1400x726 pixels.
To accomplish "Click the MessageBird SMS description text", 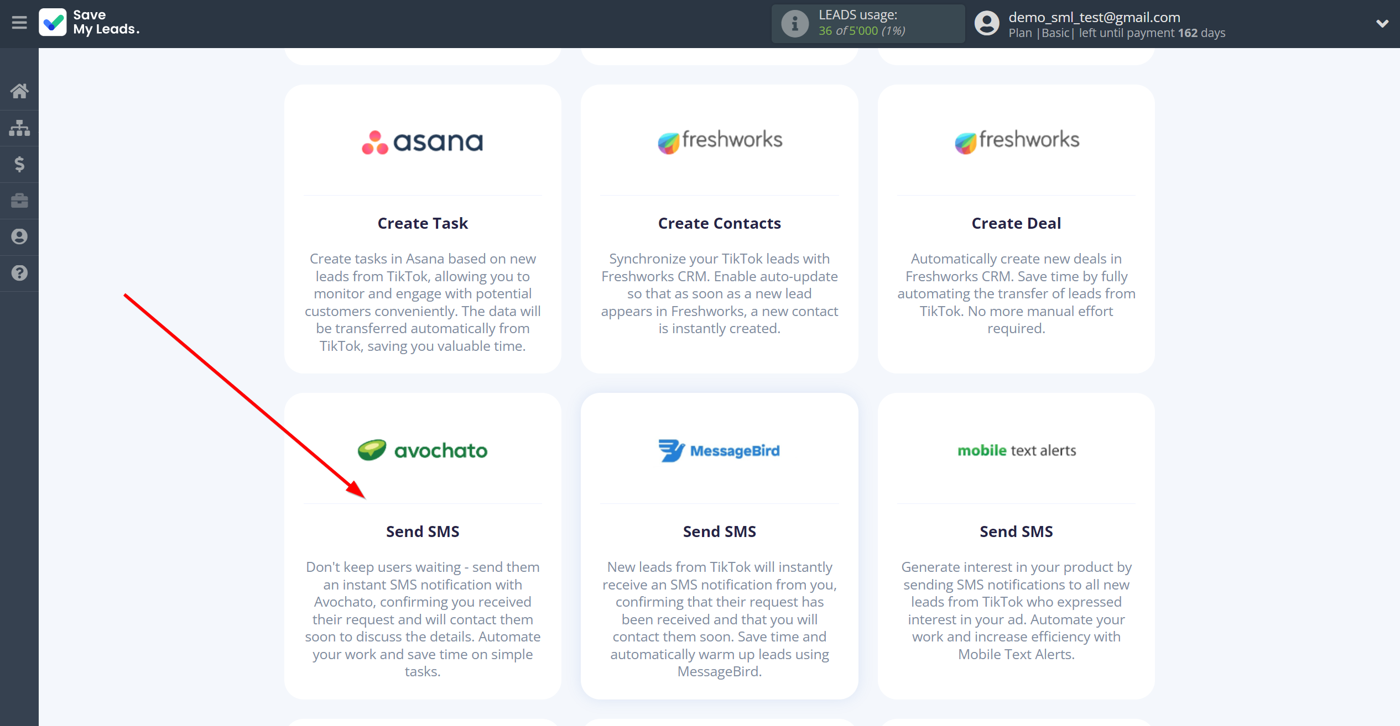I will 720,619.
